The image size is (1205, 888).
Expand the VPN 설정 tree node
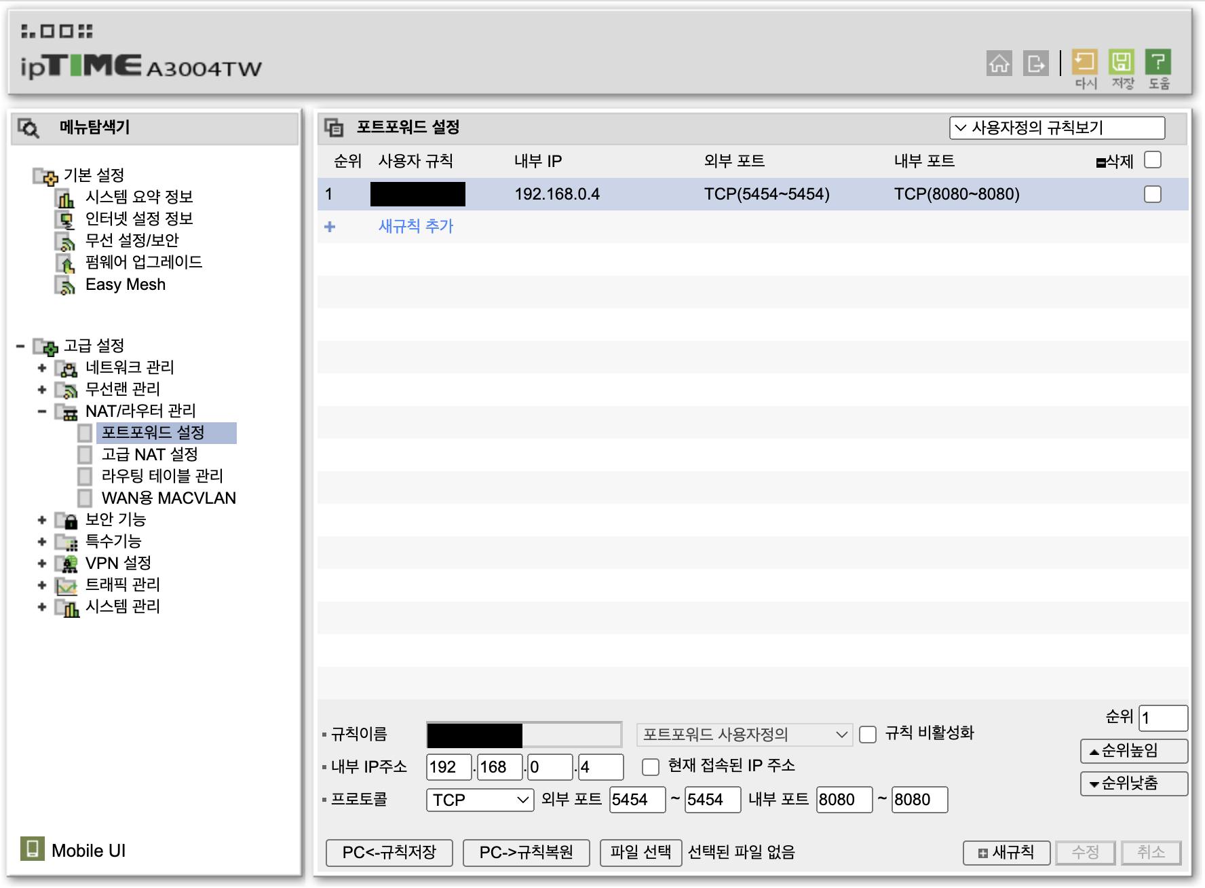pyautogui.click(x=42, y=563)
